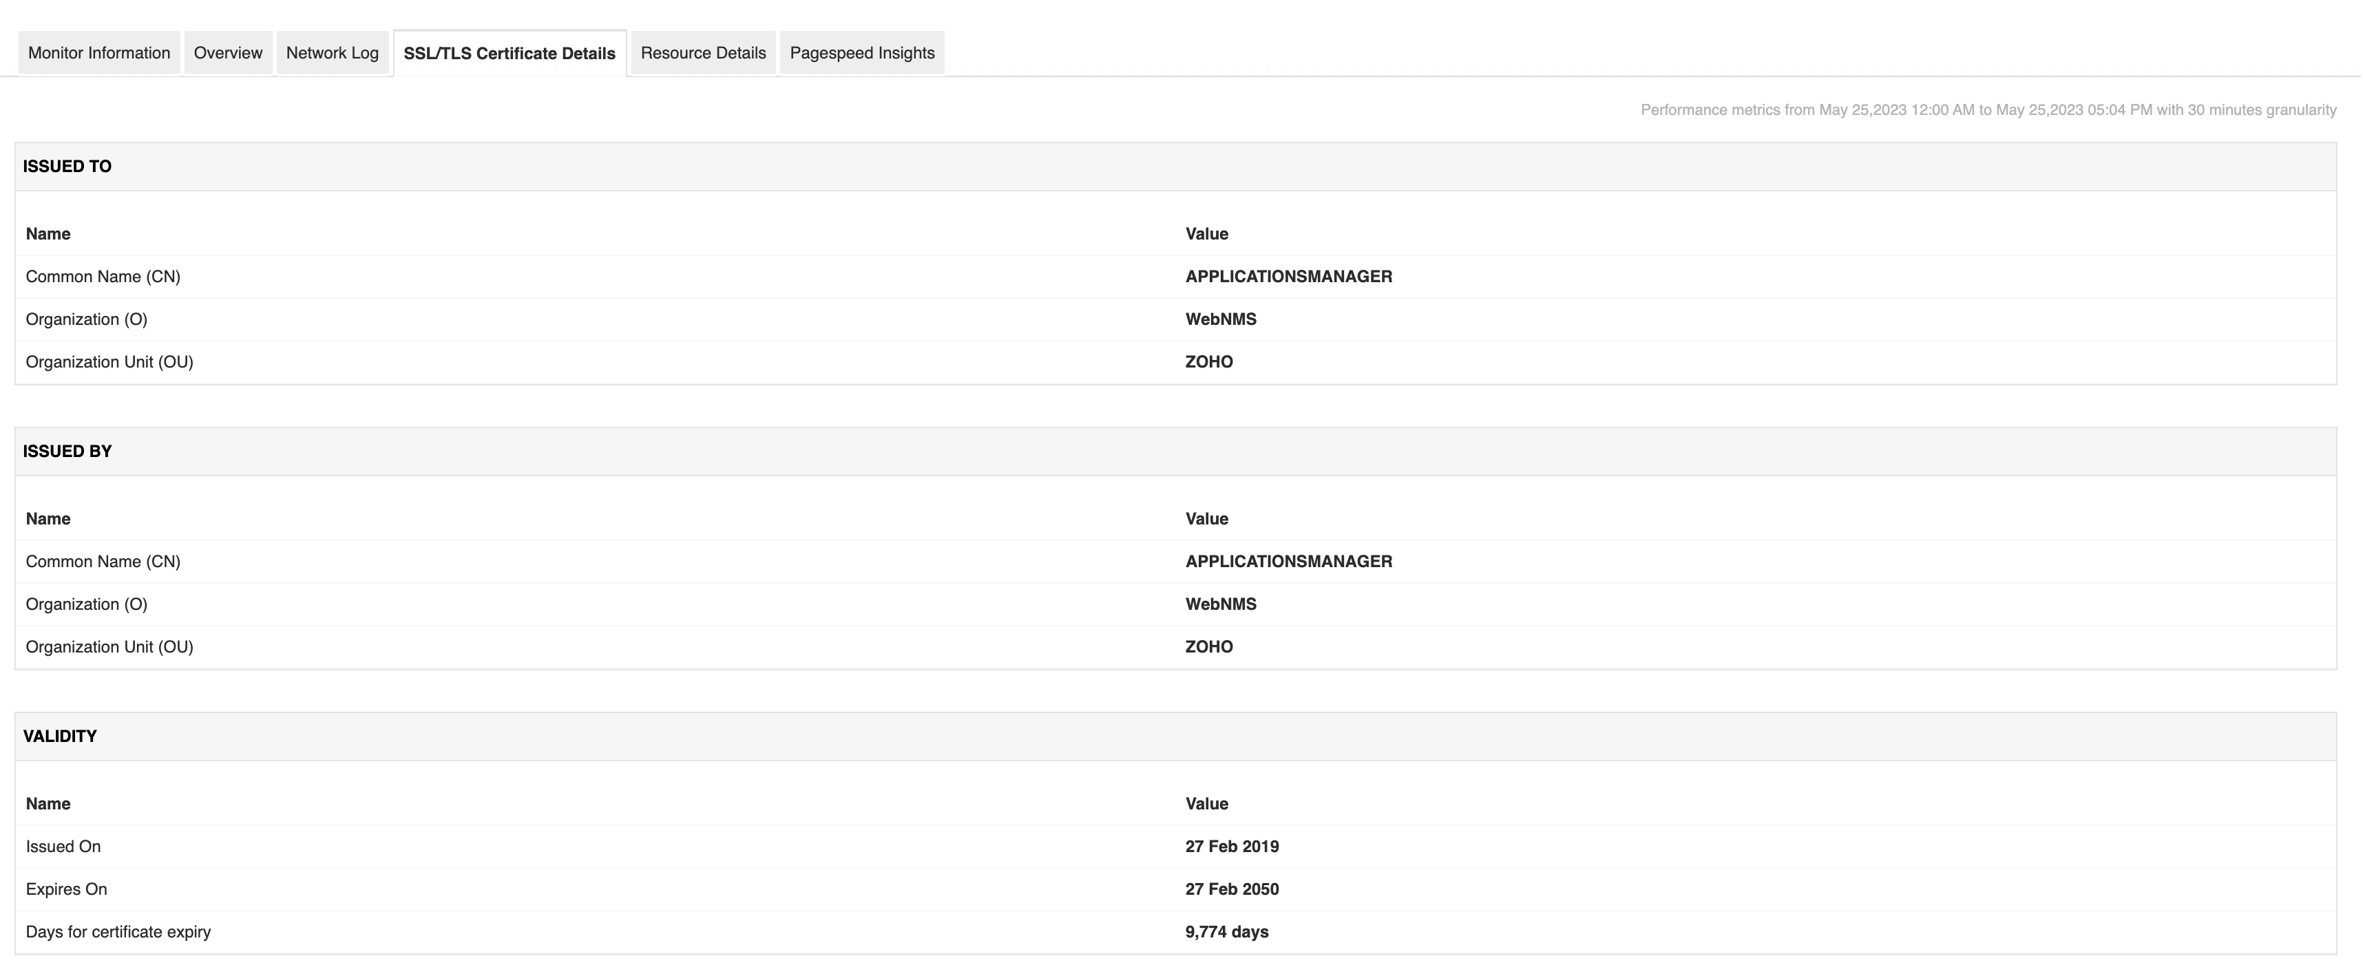Click WebNMS organization value under Issued To
Viewport: 2363px width, 976px height.
1220,319
